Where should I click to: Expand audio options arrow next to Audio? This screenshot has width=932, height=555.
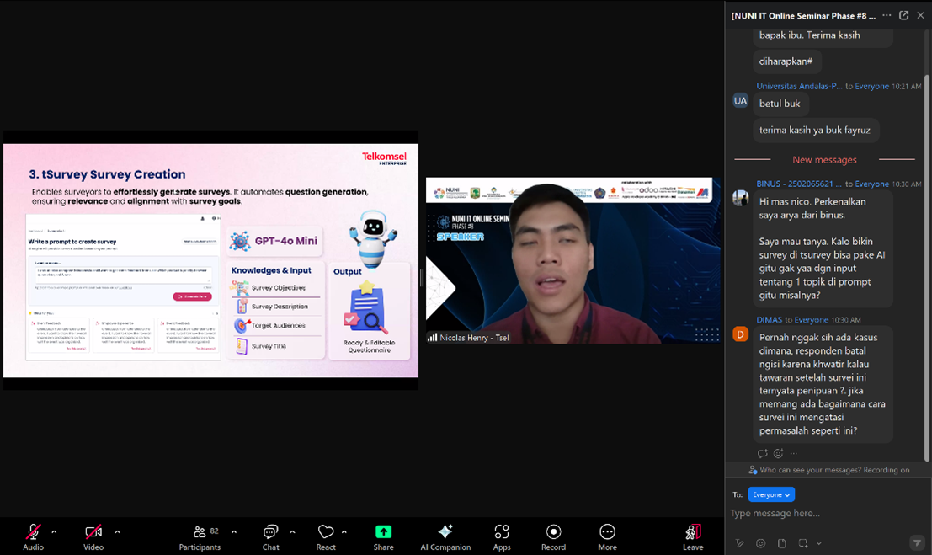pos(54,531)
